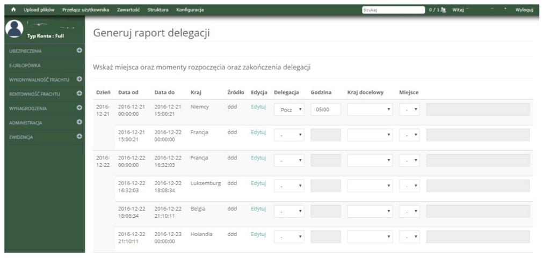Open Przełącz użytkownika menu
Viewport: 550px width, 258px height.
(x=85, y=10)
